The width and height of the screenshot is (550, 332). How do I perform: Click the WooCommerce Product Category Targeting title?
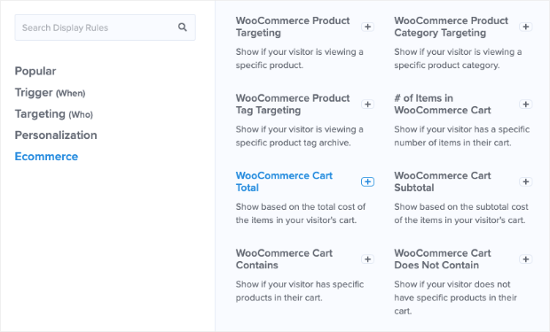point(451,27)
